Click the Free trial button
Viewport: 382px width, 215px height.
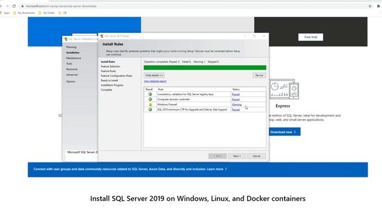click(310, 37)
